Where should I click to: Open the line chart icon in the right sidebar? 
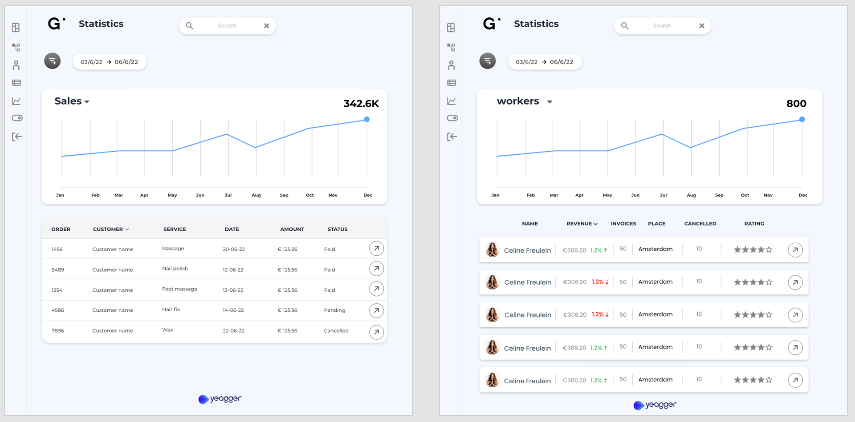pos(452,101)
